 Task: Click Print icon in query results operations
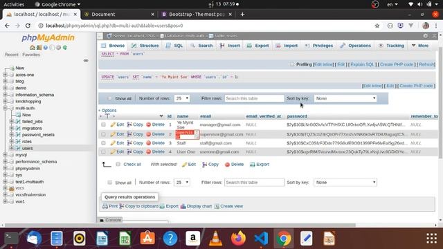pos(105,206)
